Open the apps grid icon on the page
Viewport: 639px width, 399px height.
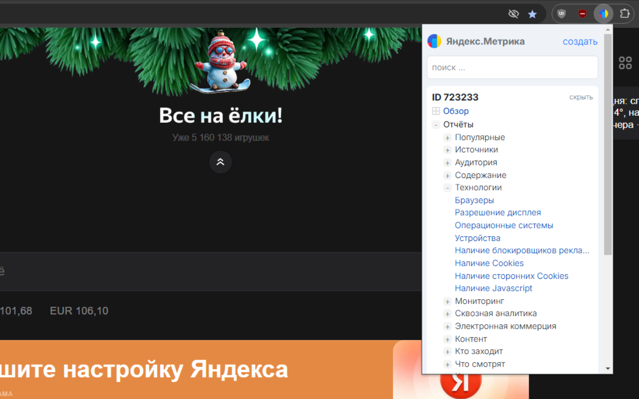tap(625, 63)
